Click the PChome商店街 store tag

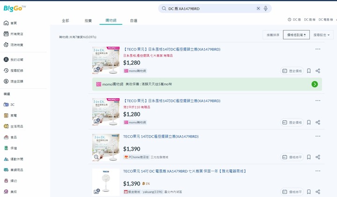tap(136, 157)
